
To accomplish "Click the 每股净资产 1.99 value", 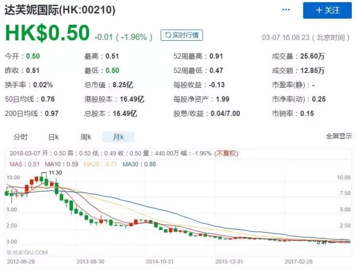I will (x=223, y=99).
